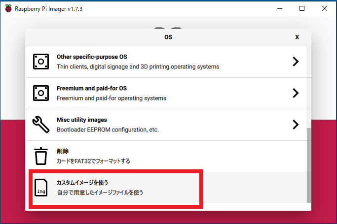
Task: Click the Other specific-purpose OS disk icon
Action: pyautogui.click(x=41, y=62)
